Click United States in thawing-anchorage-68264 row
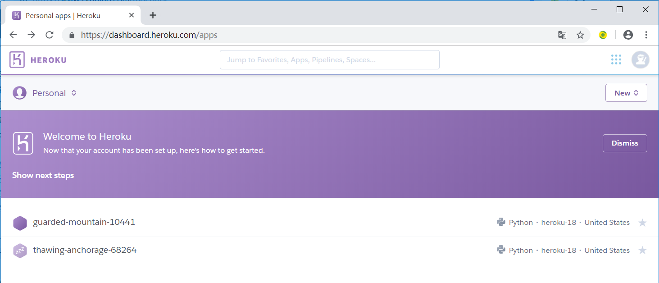The image size is (659, 283). coord(607,251)
